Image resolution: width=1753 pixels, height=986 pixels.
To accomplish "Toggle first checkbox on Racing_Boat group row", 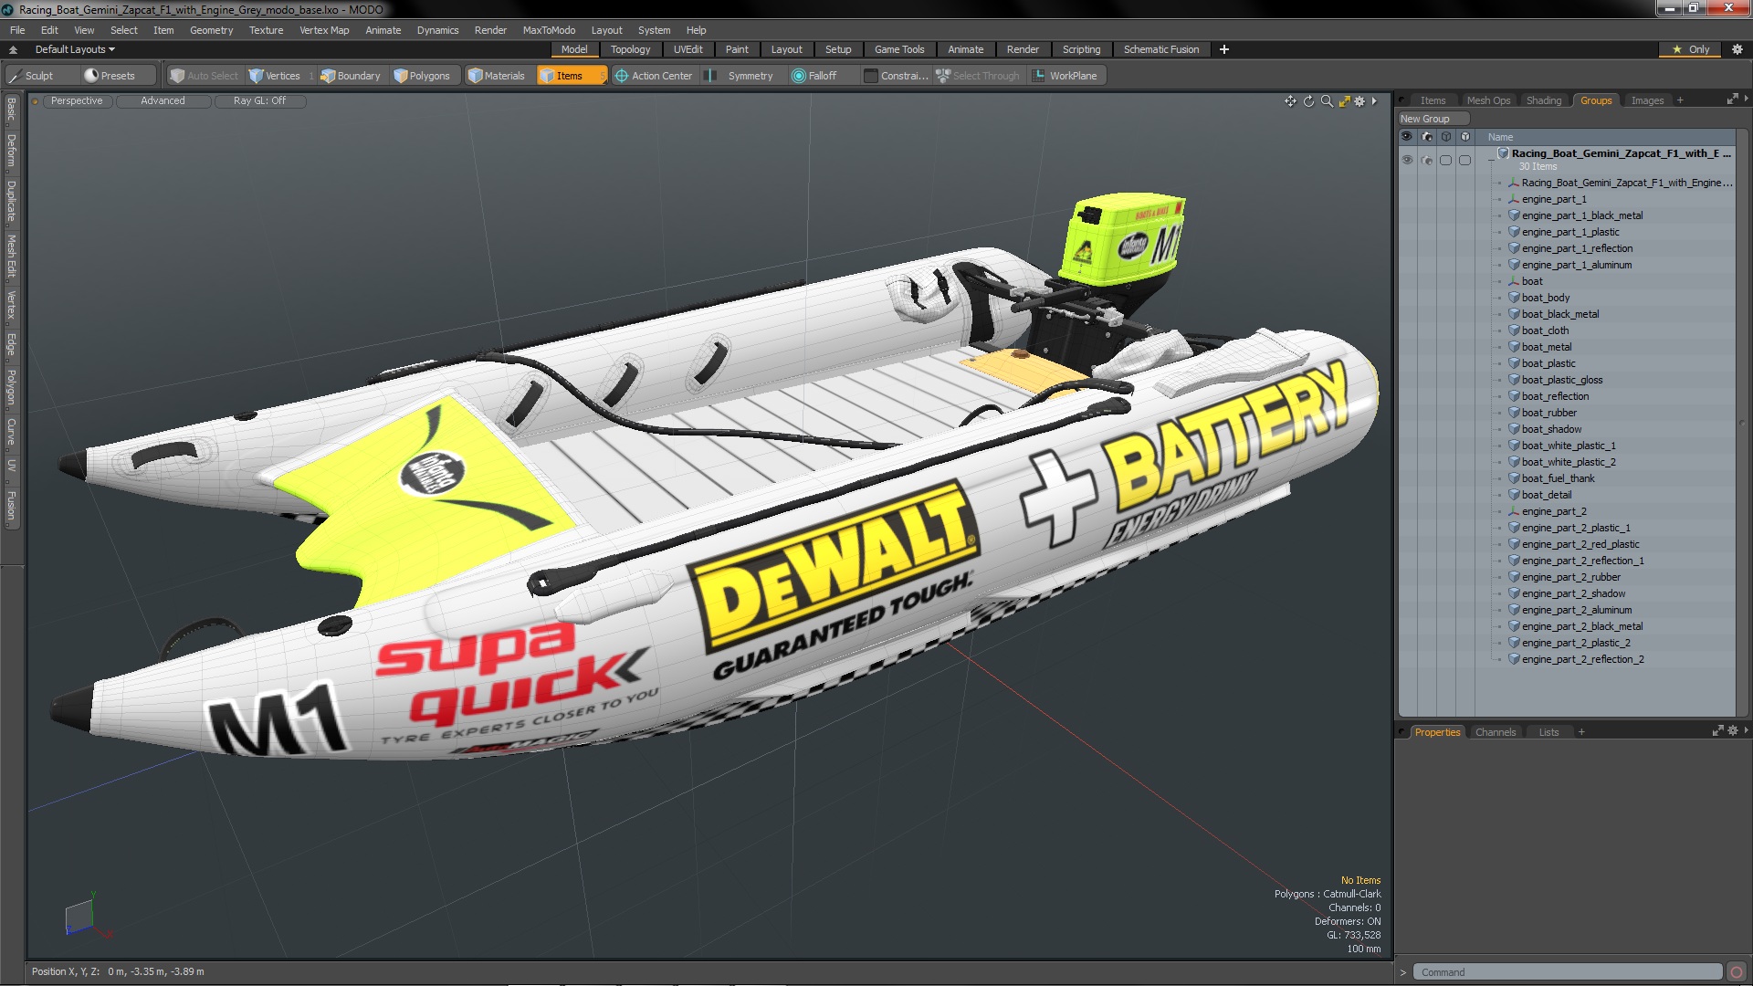I will (1445, 160).
